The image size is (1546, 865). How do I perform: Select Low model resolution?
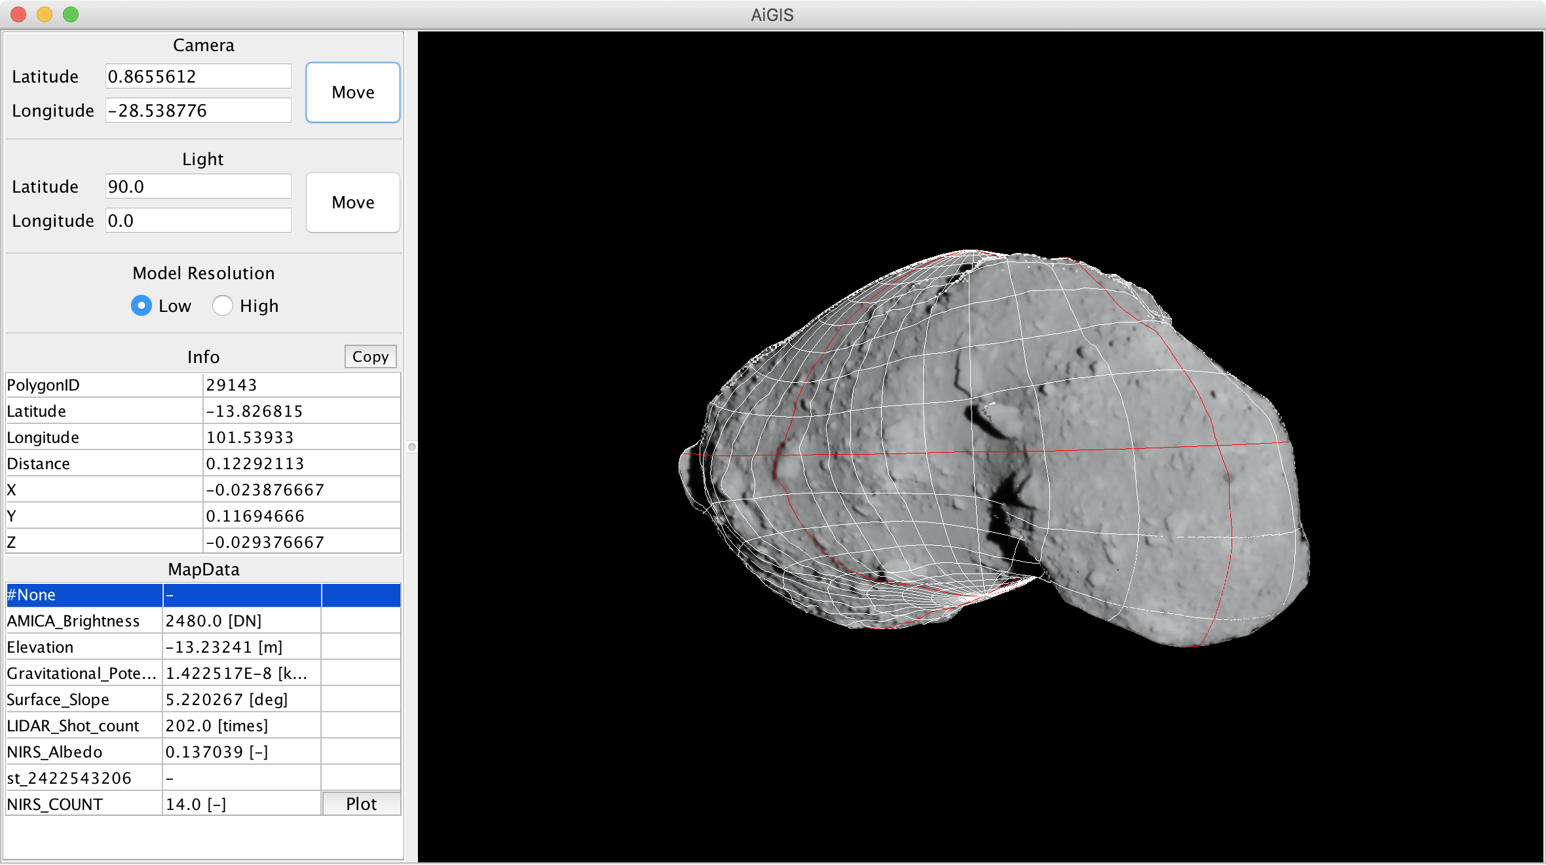pos(141,306)
